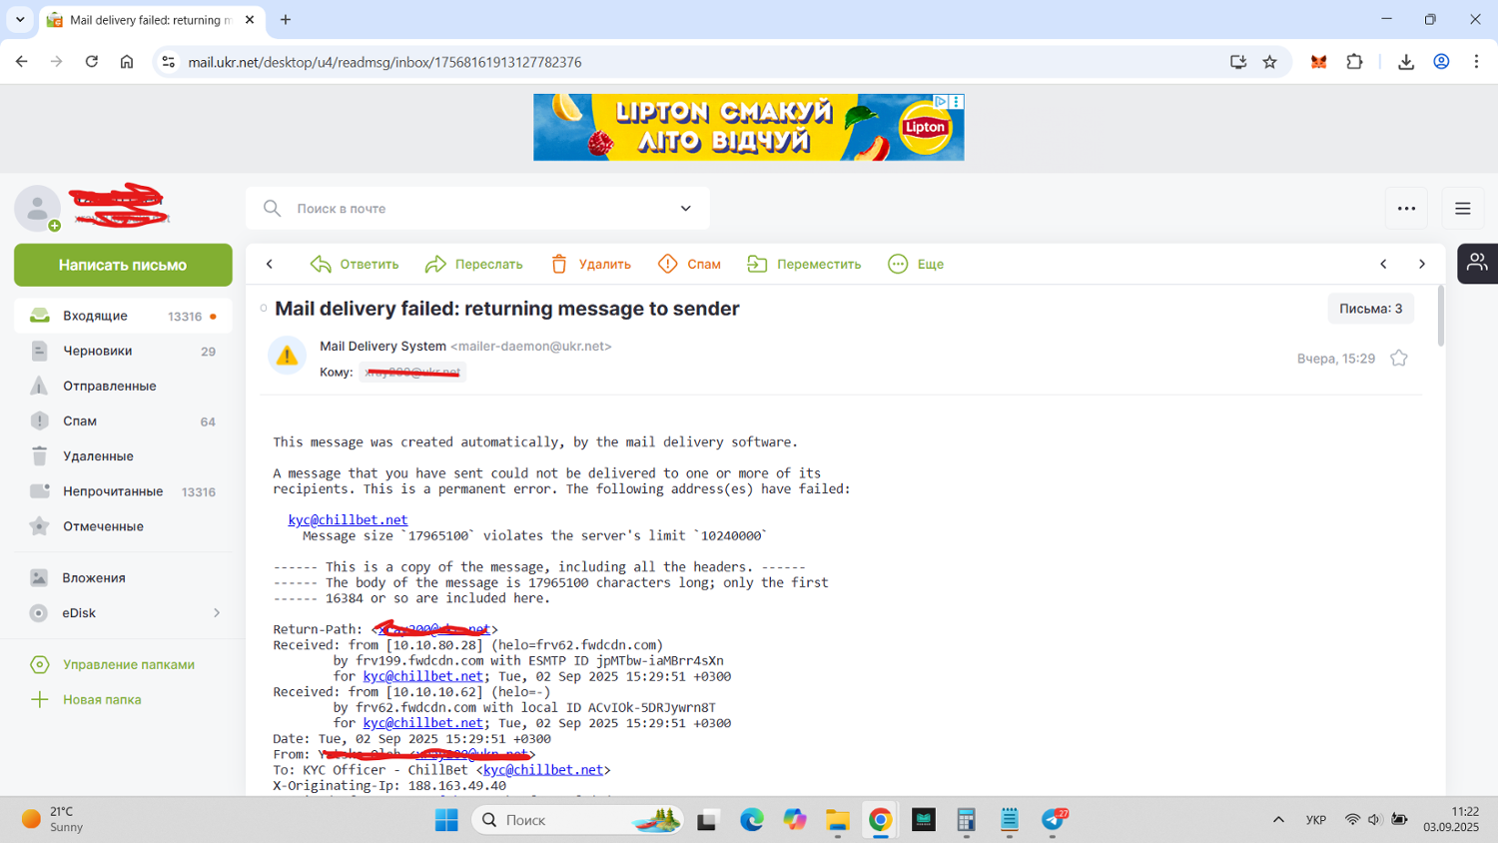Click the Поиск в почте search field

469,209
